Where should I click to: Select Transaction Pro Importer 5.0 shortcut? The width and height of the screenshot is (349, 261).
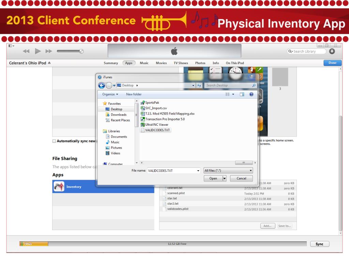[x=163, y=119]
